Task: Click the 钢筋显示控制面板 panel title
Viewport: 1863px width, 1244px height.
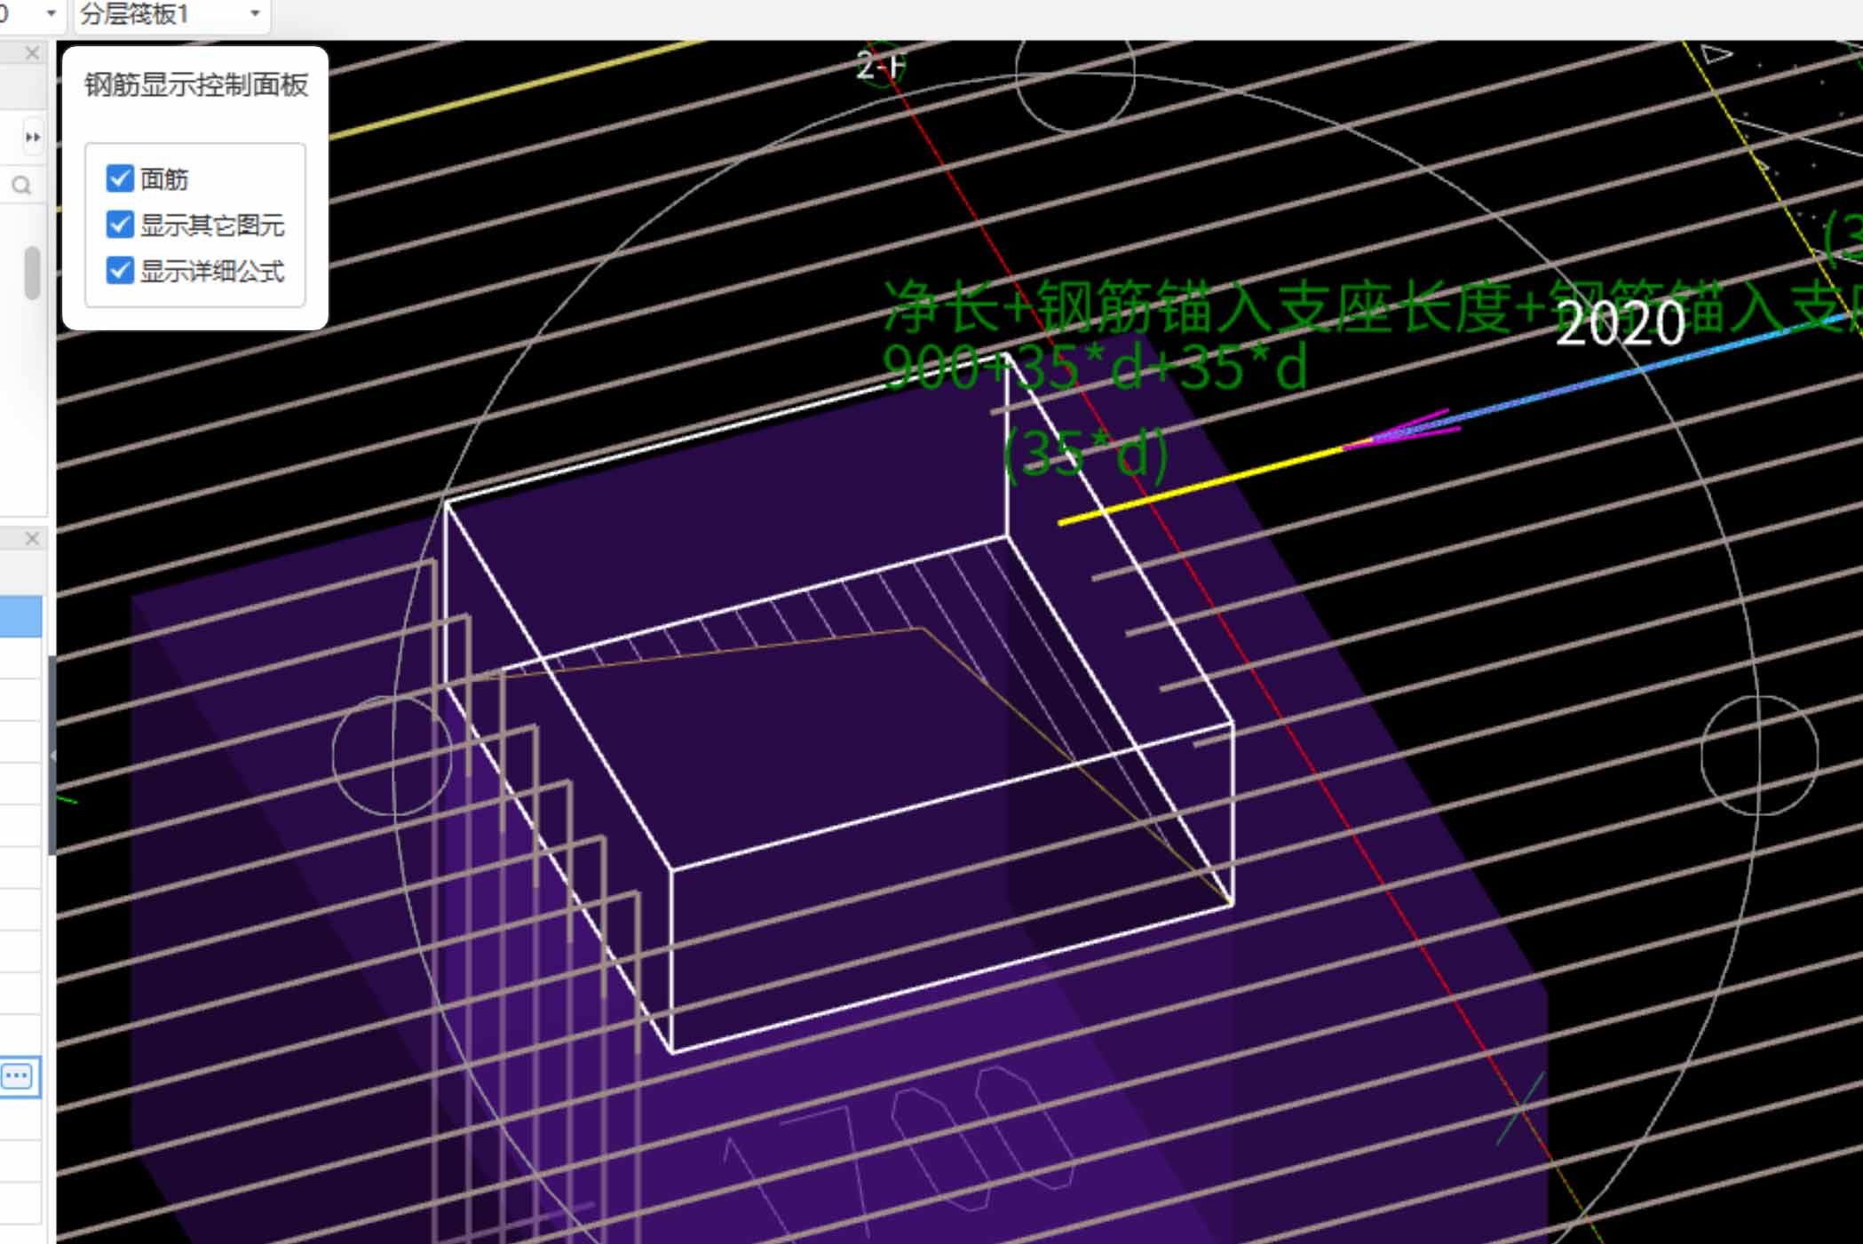Action: tap(196, 85)
